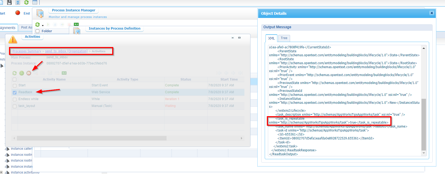Click green refresh icon in top toolbar
The image size is (445, 174).
(x=26, y=2)
